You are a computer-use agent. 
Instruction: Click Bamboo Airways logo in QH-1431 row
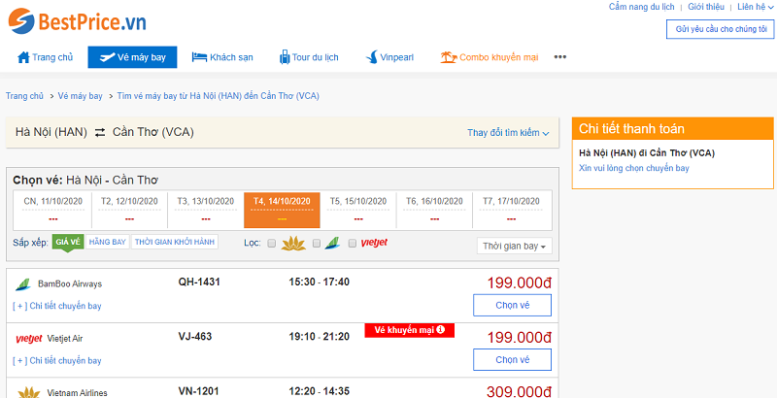22,284
